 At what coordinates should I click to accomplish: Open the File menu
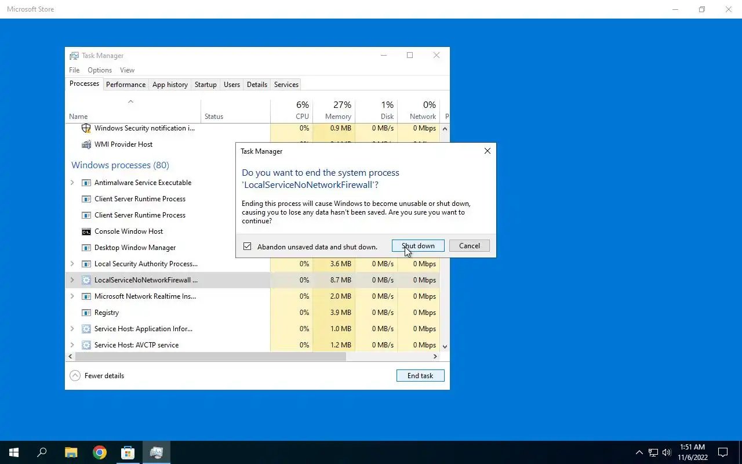(74, 70)
